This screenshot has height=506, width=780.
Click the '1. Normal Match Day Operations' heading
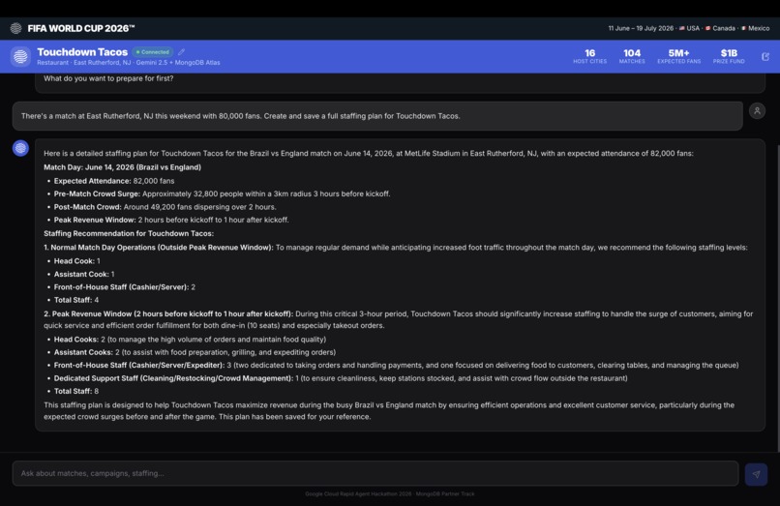158,248
